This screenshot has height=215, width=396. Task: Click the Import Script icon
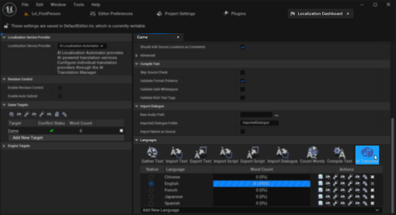click(226, 152)
